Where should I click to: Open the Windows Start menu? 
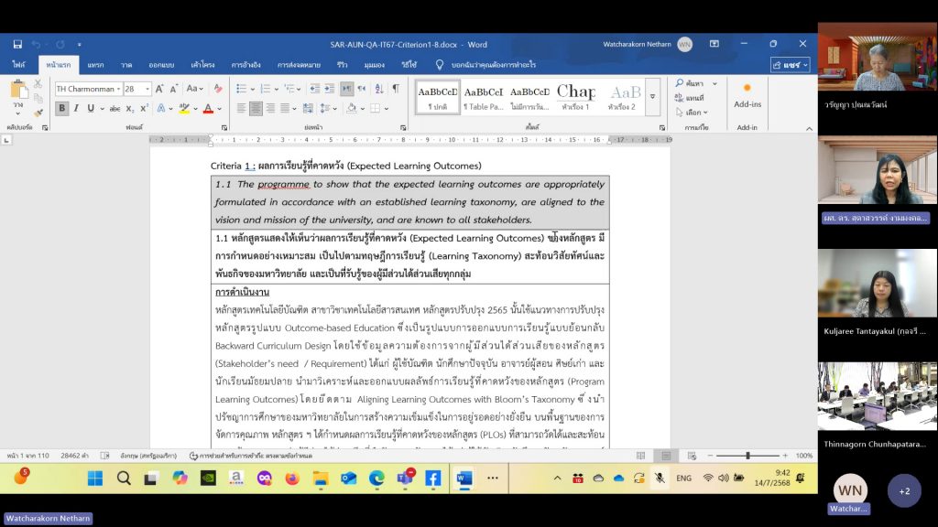pos(95,478)
